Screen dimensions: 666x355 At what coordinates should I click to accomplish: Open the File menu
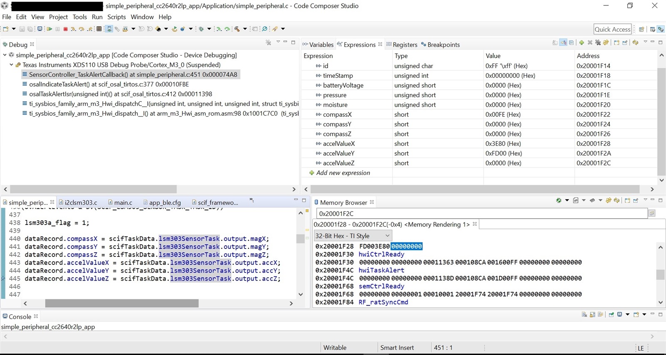(x=7, y=17)
